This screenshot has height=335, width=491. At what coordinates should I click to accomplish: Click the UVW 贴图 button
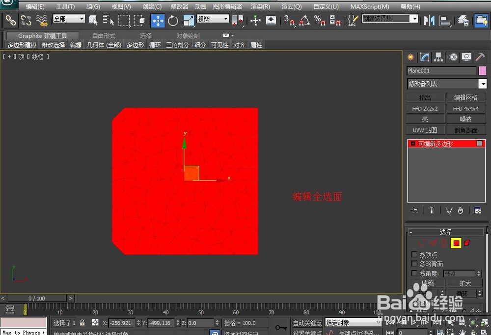425,130
